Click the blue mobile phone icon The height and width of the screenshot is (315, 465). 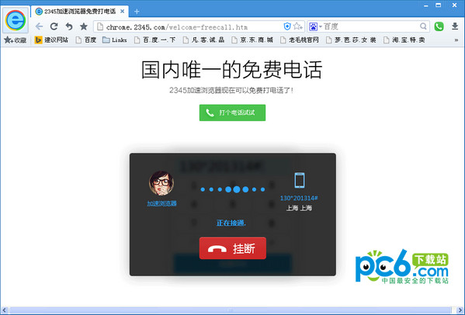(x=299, y=180)
